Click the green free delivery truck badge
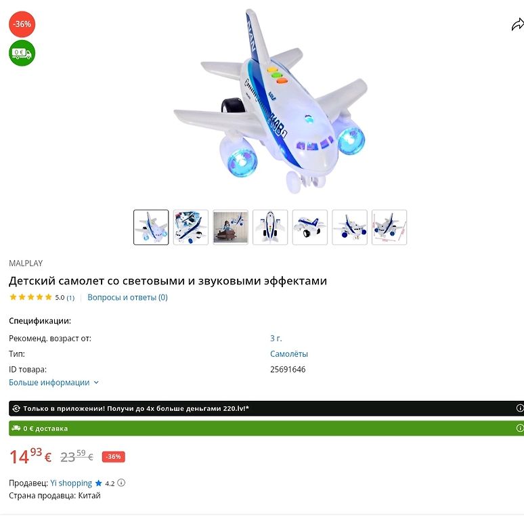The image size is (524, 520). 22,53
